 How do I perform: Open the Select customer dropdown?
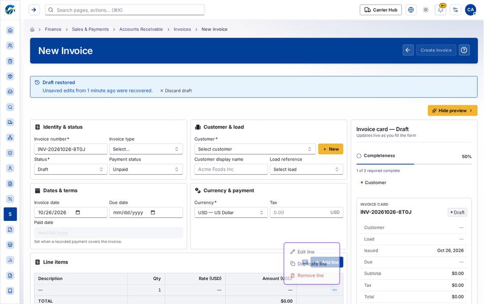[x=255, y=149]
